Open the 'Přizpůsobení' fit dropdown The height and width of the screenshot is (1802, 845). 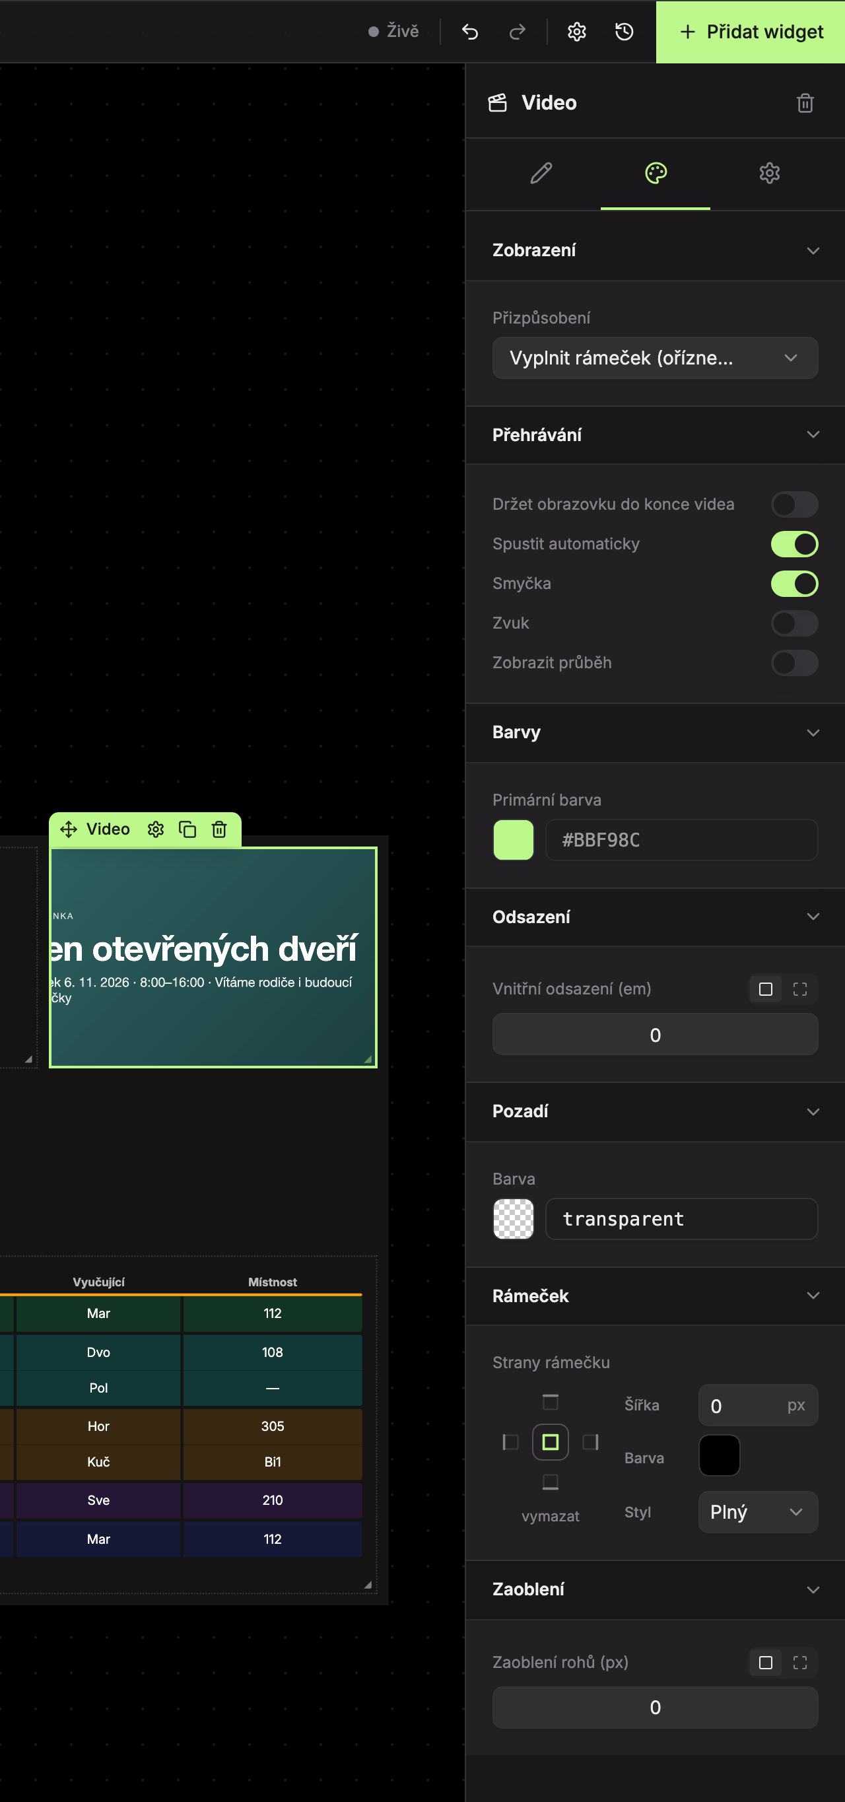[x=656, y=357]
